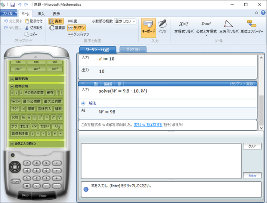Click the 切り取り cut button
Image resolution: width=267 pixels, height=203 pixels.
34,28
